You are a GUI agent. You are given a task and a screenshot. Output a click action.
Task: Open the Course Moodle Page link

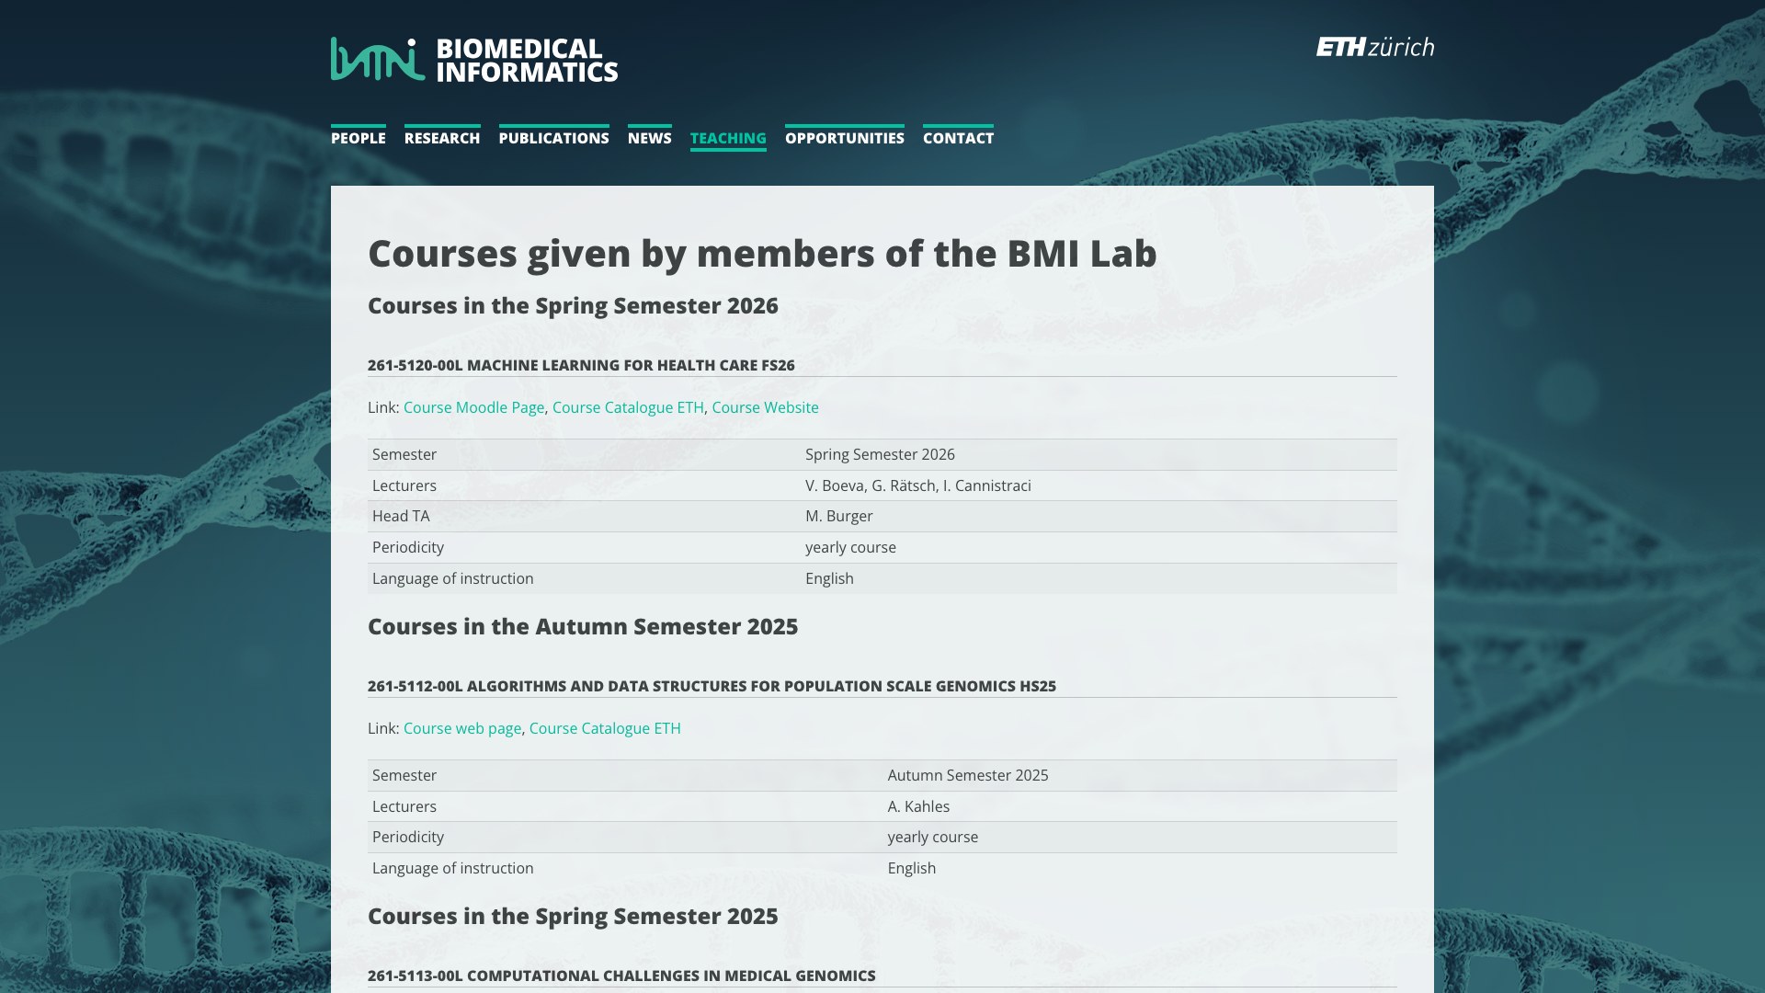point(473,407)
